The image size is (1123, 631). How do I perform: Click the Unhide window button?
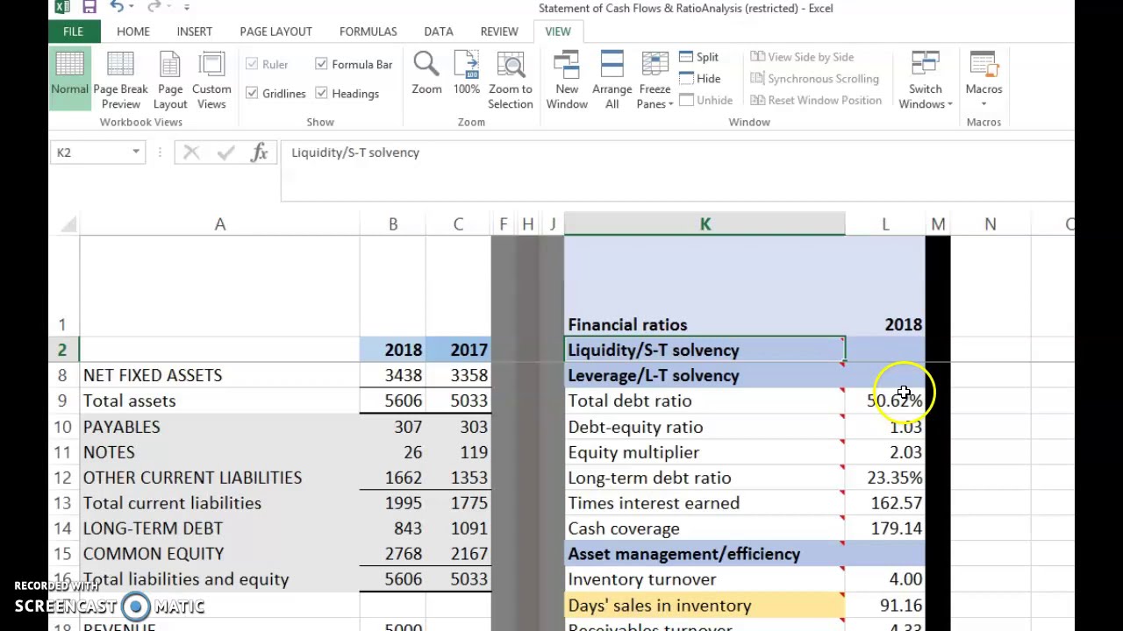click(x=706, y=100)
